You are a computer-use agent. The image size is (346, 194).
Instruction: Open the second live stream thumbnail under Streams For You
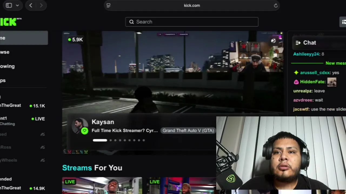point(181,186)
